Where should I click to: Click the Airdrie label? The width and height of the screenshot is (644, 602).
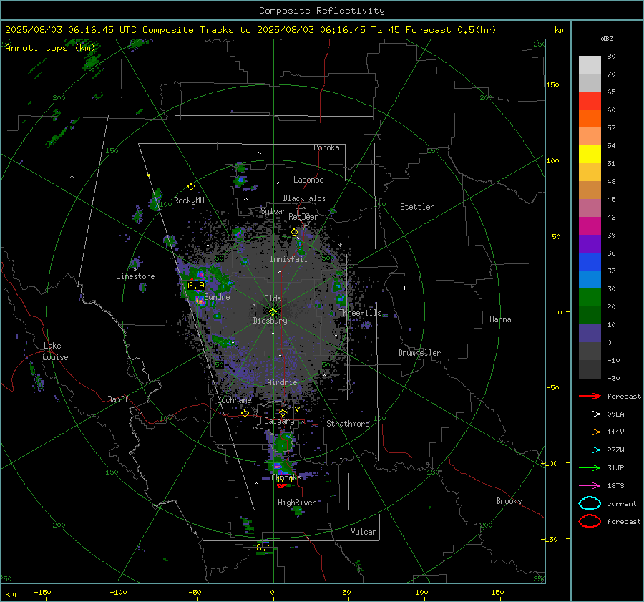(282, 382)
